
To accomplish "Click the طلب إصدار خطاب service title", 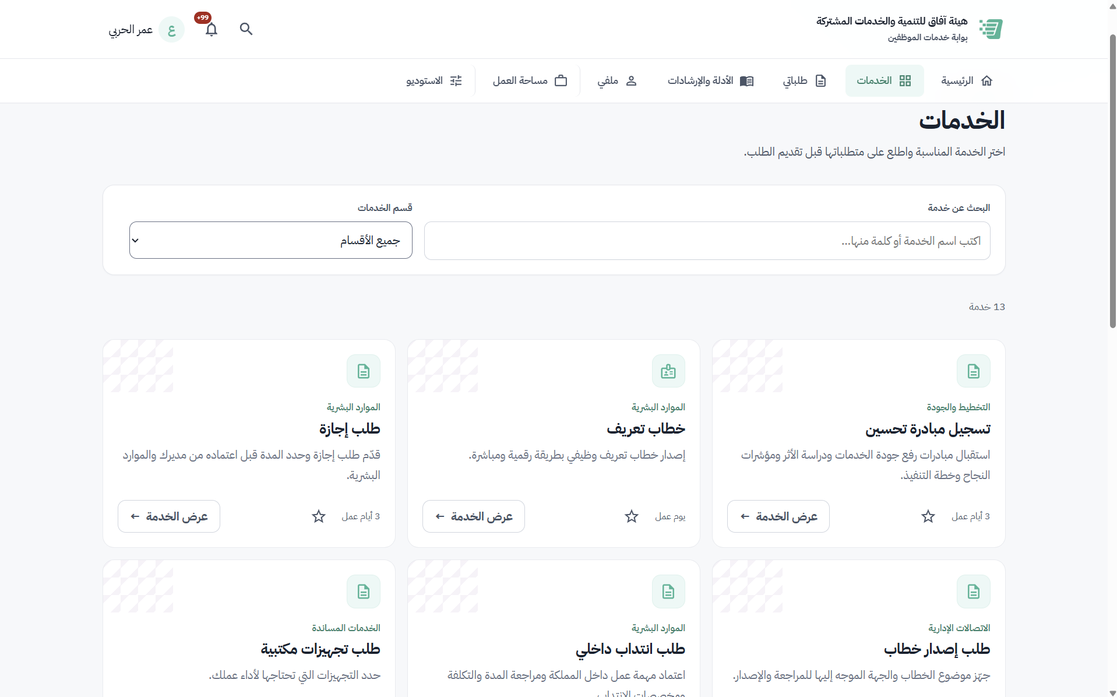I will click(x=937, y=649).
